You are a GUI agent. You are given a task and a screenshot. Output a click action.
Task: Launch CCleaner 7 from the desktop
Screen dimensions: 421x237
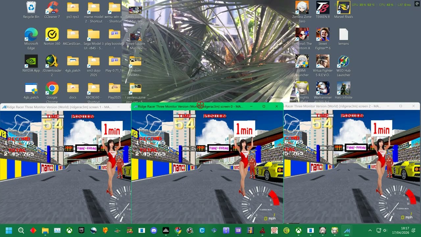click(x=52, y=10)
